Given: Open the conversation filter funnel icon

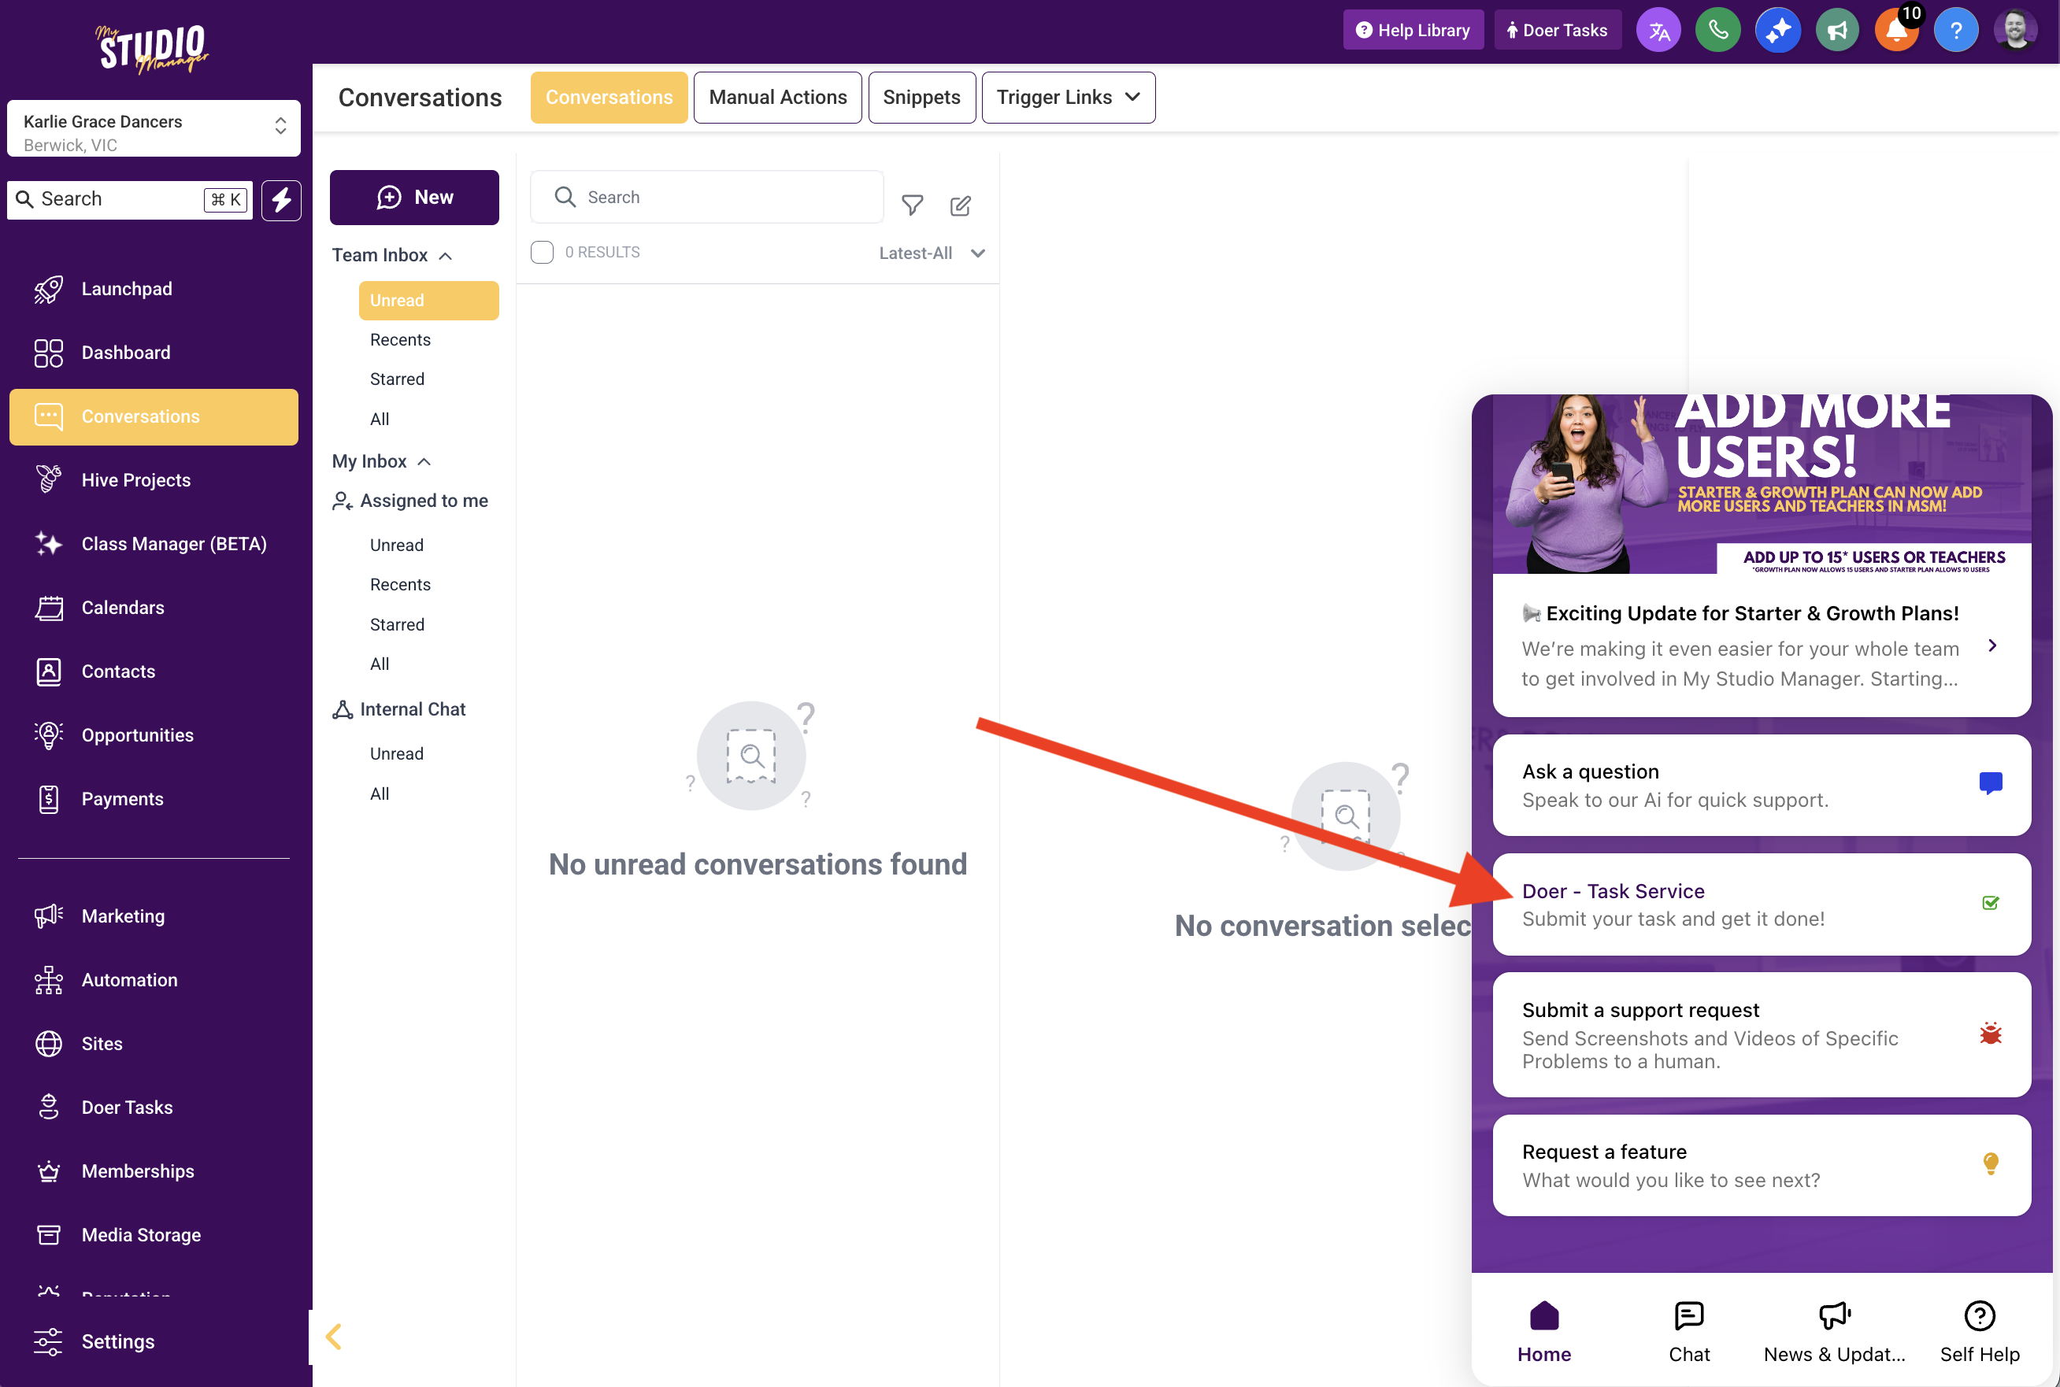Looking at the screenshot, I should pos(913,206).
